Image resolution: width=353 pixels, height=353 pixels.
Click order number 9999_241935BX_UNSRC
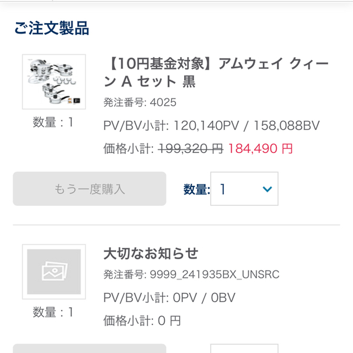(x=191, y=275)
